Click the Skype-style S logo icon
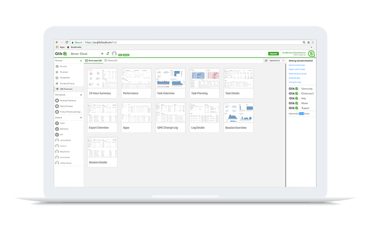 click(x=312, y=54)
